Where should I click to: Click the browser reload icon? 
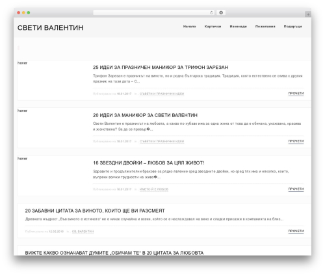(x=211, y=12)
